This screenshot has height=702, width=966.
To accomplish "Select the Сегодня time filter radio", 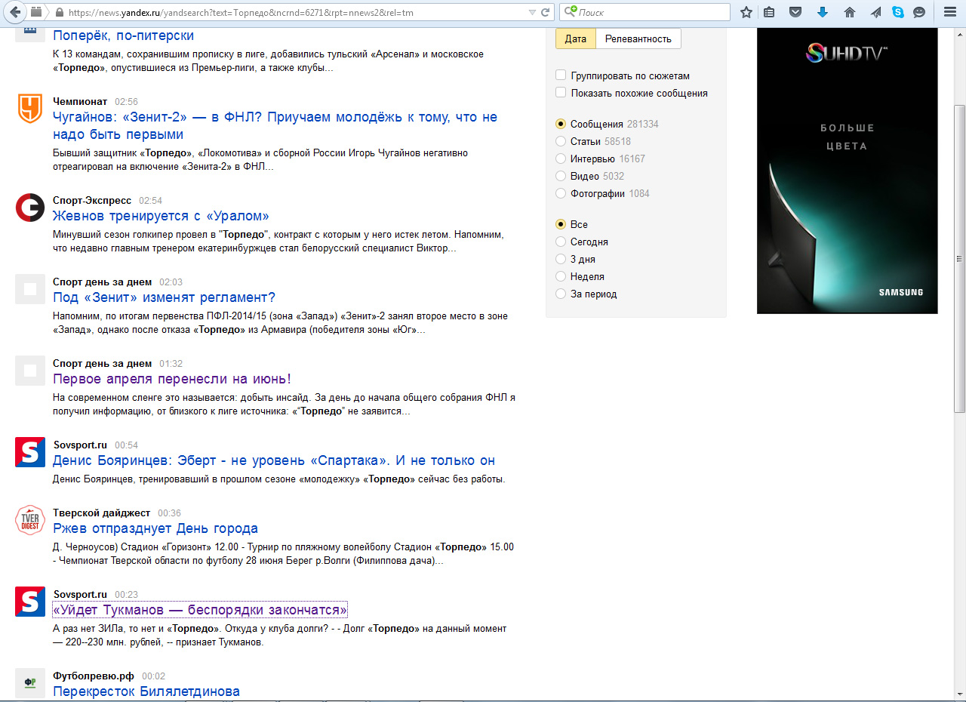I will tap(561, 242).
